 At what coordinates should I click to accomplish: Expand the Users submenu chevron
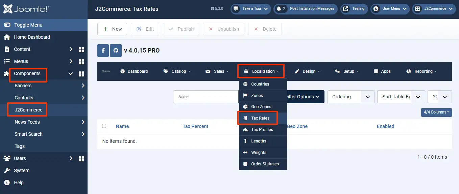tap(71, 158)
